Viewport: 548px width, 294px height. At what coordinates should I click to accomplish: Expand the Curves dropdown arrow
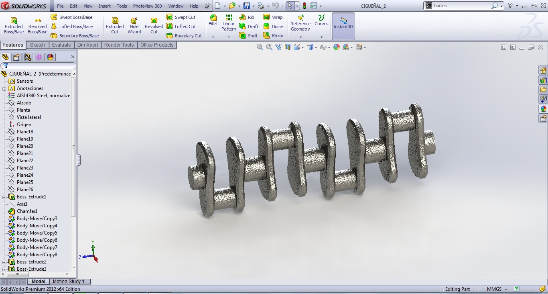(x=321, y=37)
